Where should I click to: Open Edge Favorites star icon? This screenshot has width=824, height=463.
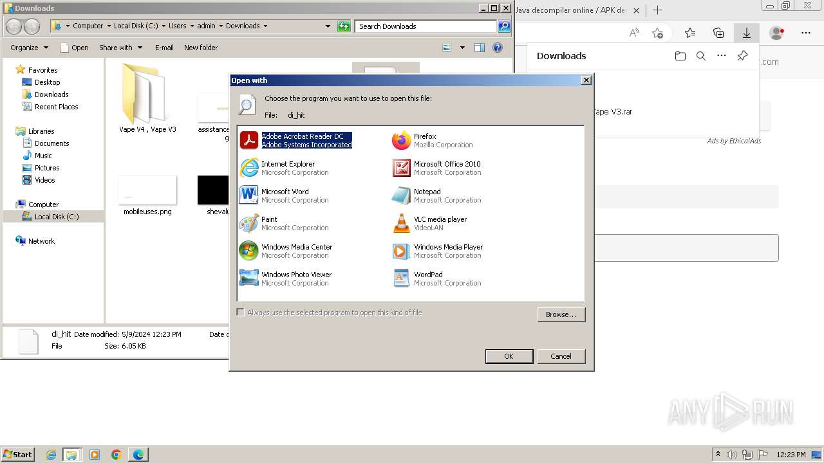pos(690,33)
